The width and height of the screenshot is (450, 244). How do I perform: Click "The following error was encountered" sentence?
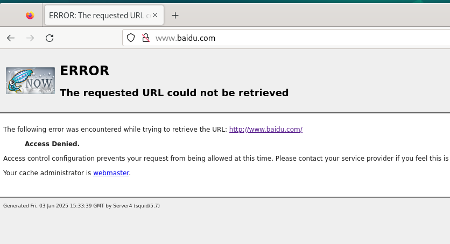click(x=115, y=129)
